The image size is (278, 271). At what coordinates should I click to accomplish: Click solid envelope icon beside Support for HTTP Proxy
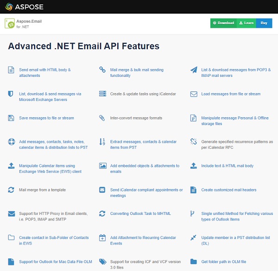click(x=12, y=214)
